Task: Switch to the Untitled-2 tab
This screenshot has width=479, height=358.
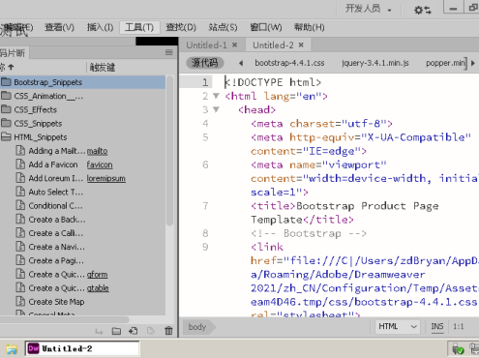Action: click(273, 45)
